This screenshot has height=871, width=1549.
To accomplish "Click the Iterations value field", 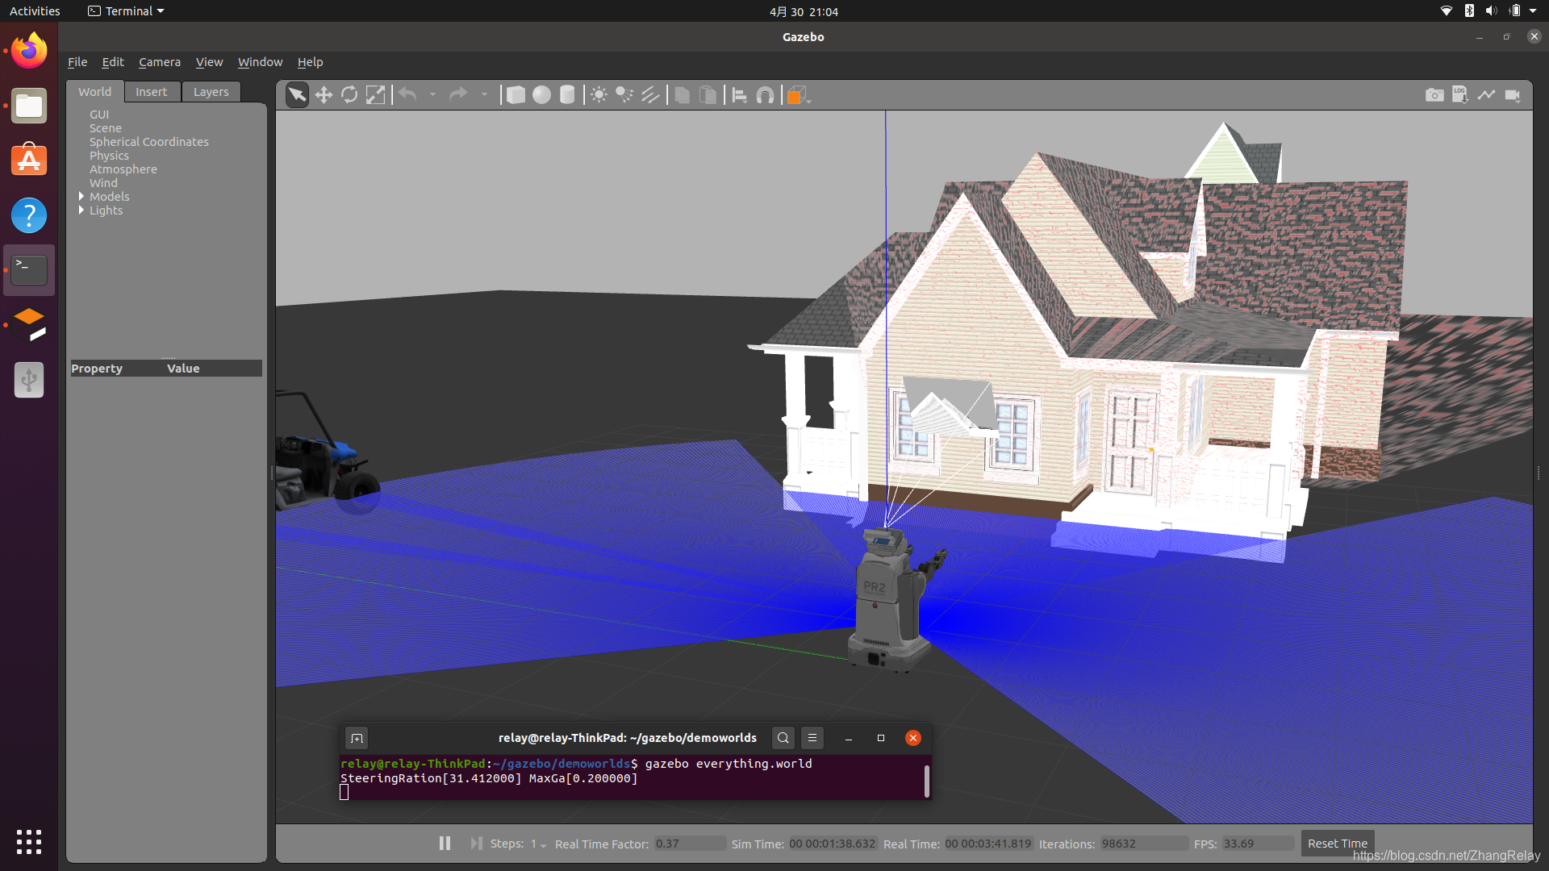I will click(1144, 844).
